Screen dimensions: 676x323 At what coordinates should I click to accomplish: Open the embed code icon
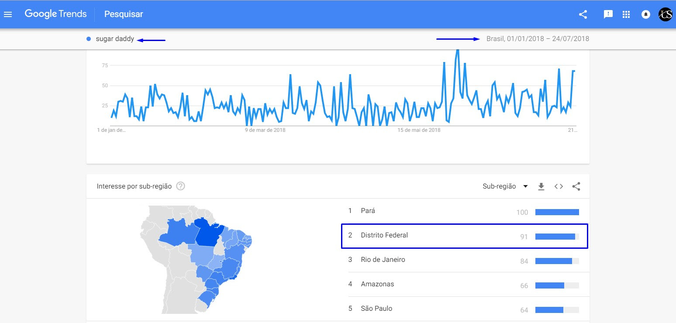pyautogui.click(x=559, y=186)
